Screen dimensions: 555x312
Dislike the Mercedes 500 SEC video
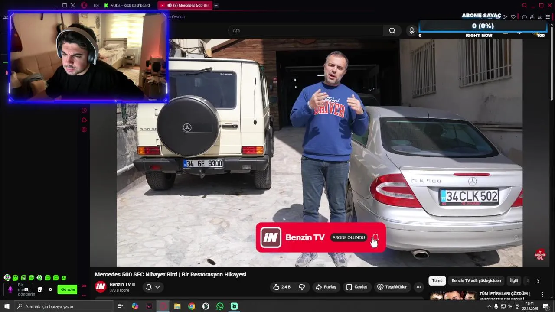click(x=302, y=287)
